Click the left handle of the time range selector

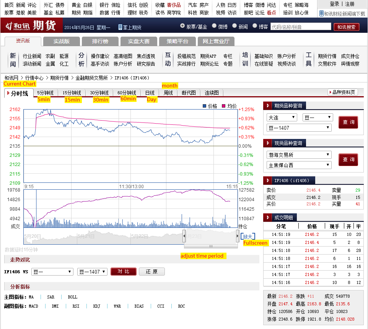[184, 236]
